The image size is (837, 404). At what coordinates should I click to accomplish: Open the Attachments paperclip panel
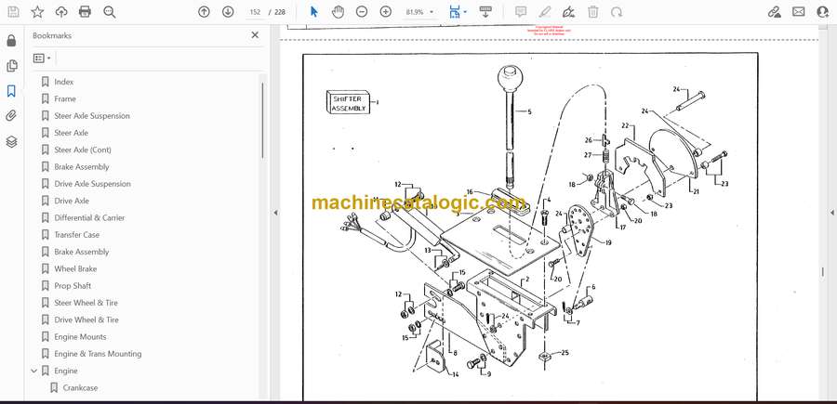(x=11, y=116)
